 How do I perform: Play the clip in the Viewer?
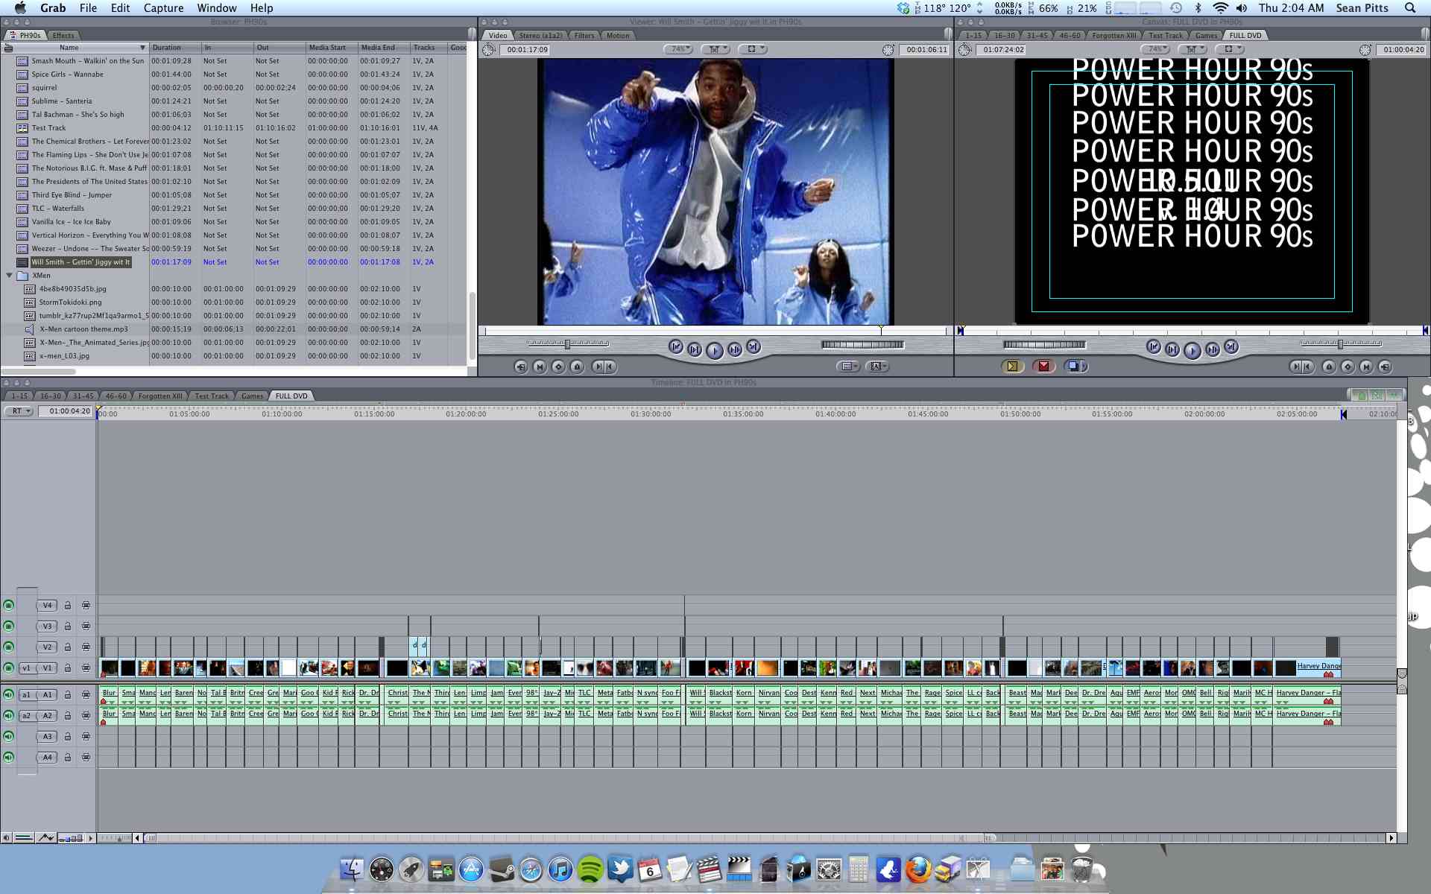click(714, 350)
